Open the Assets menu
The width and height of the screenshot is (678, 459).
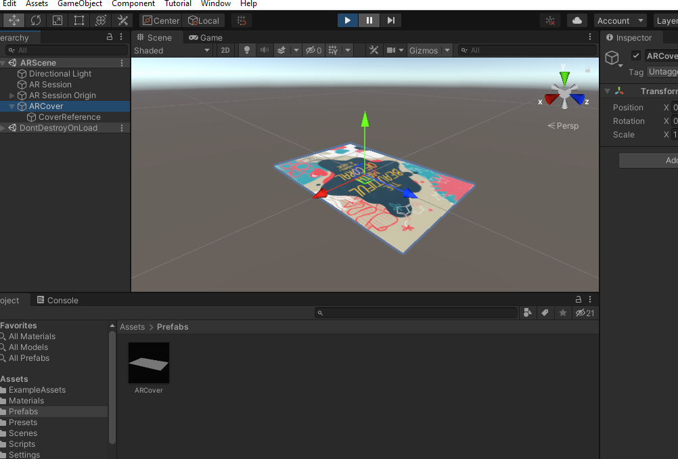(x=37, y=4)
